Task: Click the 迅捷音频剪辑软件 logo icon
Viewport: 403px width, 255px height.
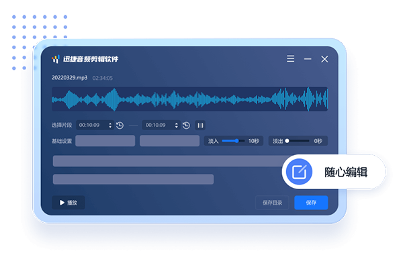Action: tap(56, 59)
